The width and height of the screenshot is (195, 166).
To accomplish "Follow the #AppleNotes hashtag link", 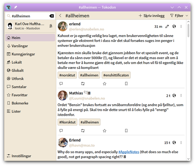I will 129,152.
